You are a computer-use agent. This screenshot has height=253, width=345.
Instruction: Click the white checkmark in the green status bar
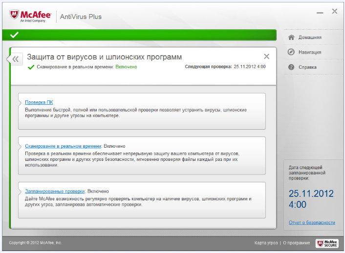(x=14, y=35)
